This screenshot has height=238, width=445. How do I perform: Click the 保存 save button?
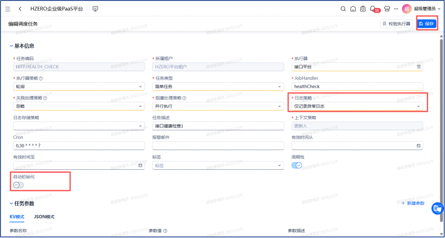point(426,24)
